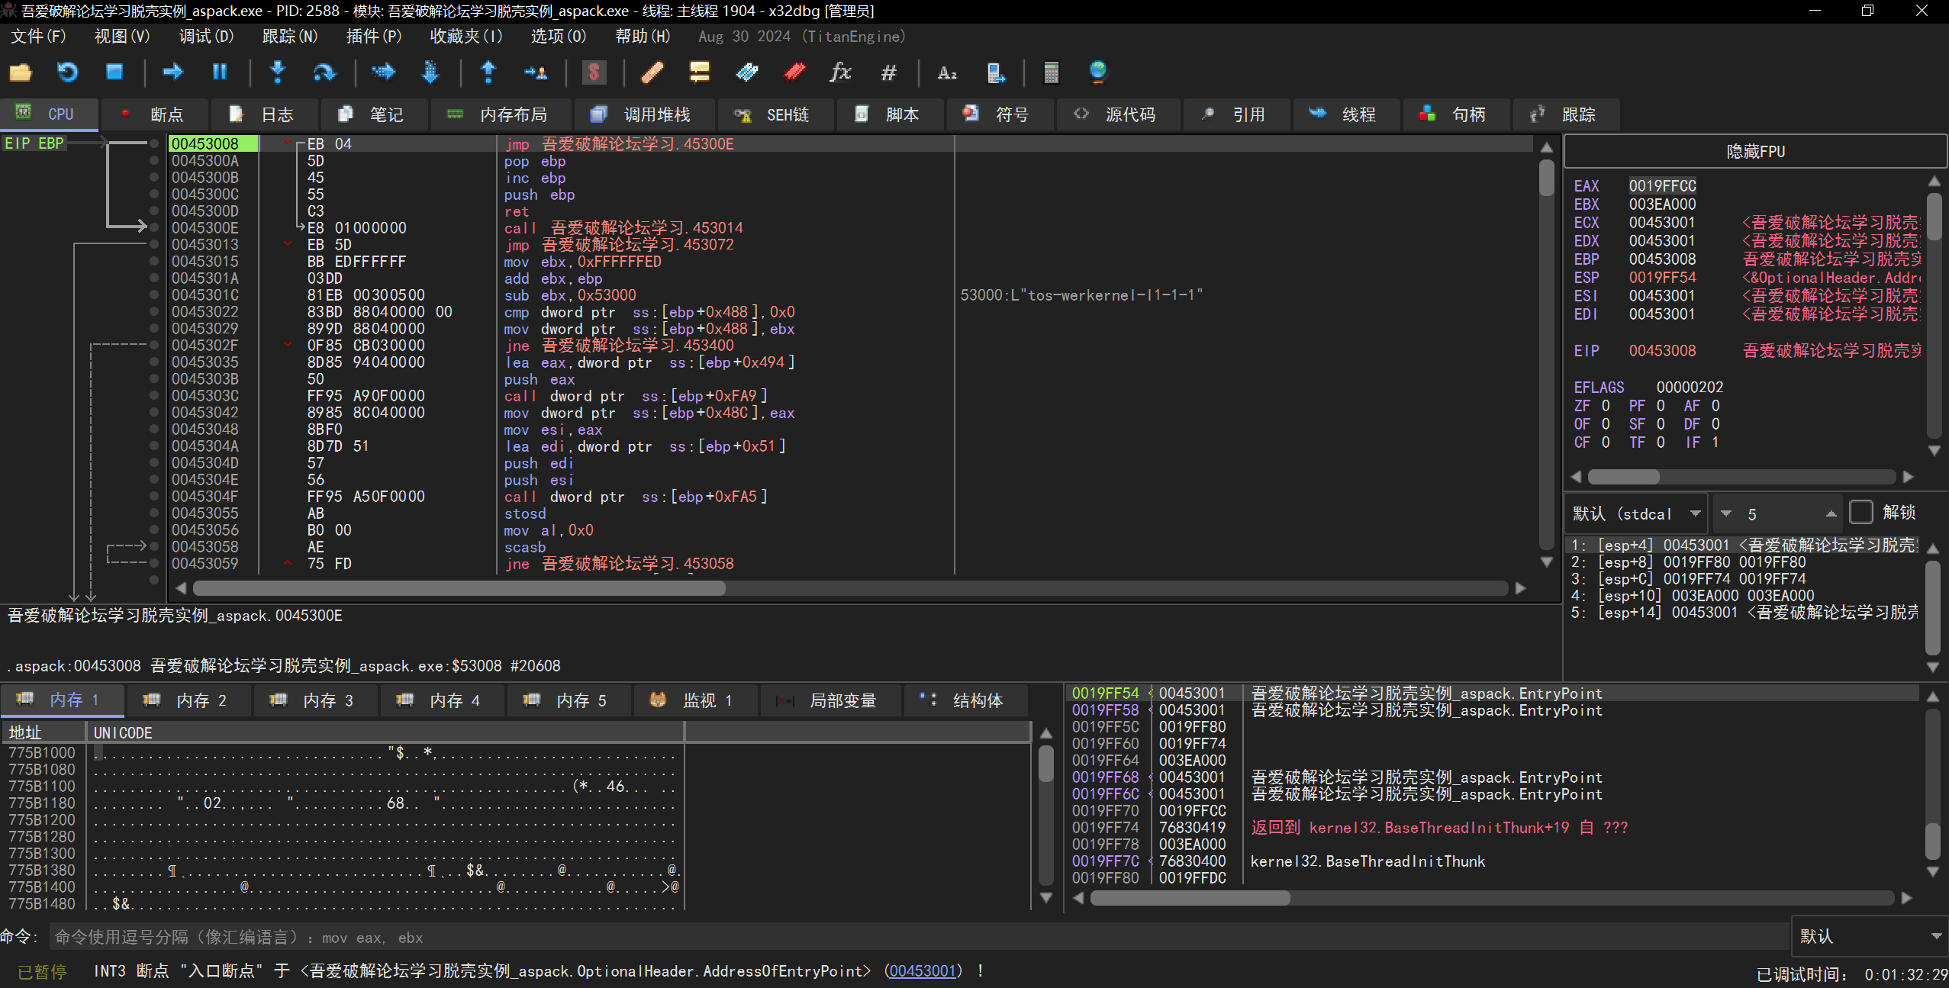
Task: Click the Step over icon
Action: (x=324, y=72)
